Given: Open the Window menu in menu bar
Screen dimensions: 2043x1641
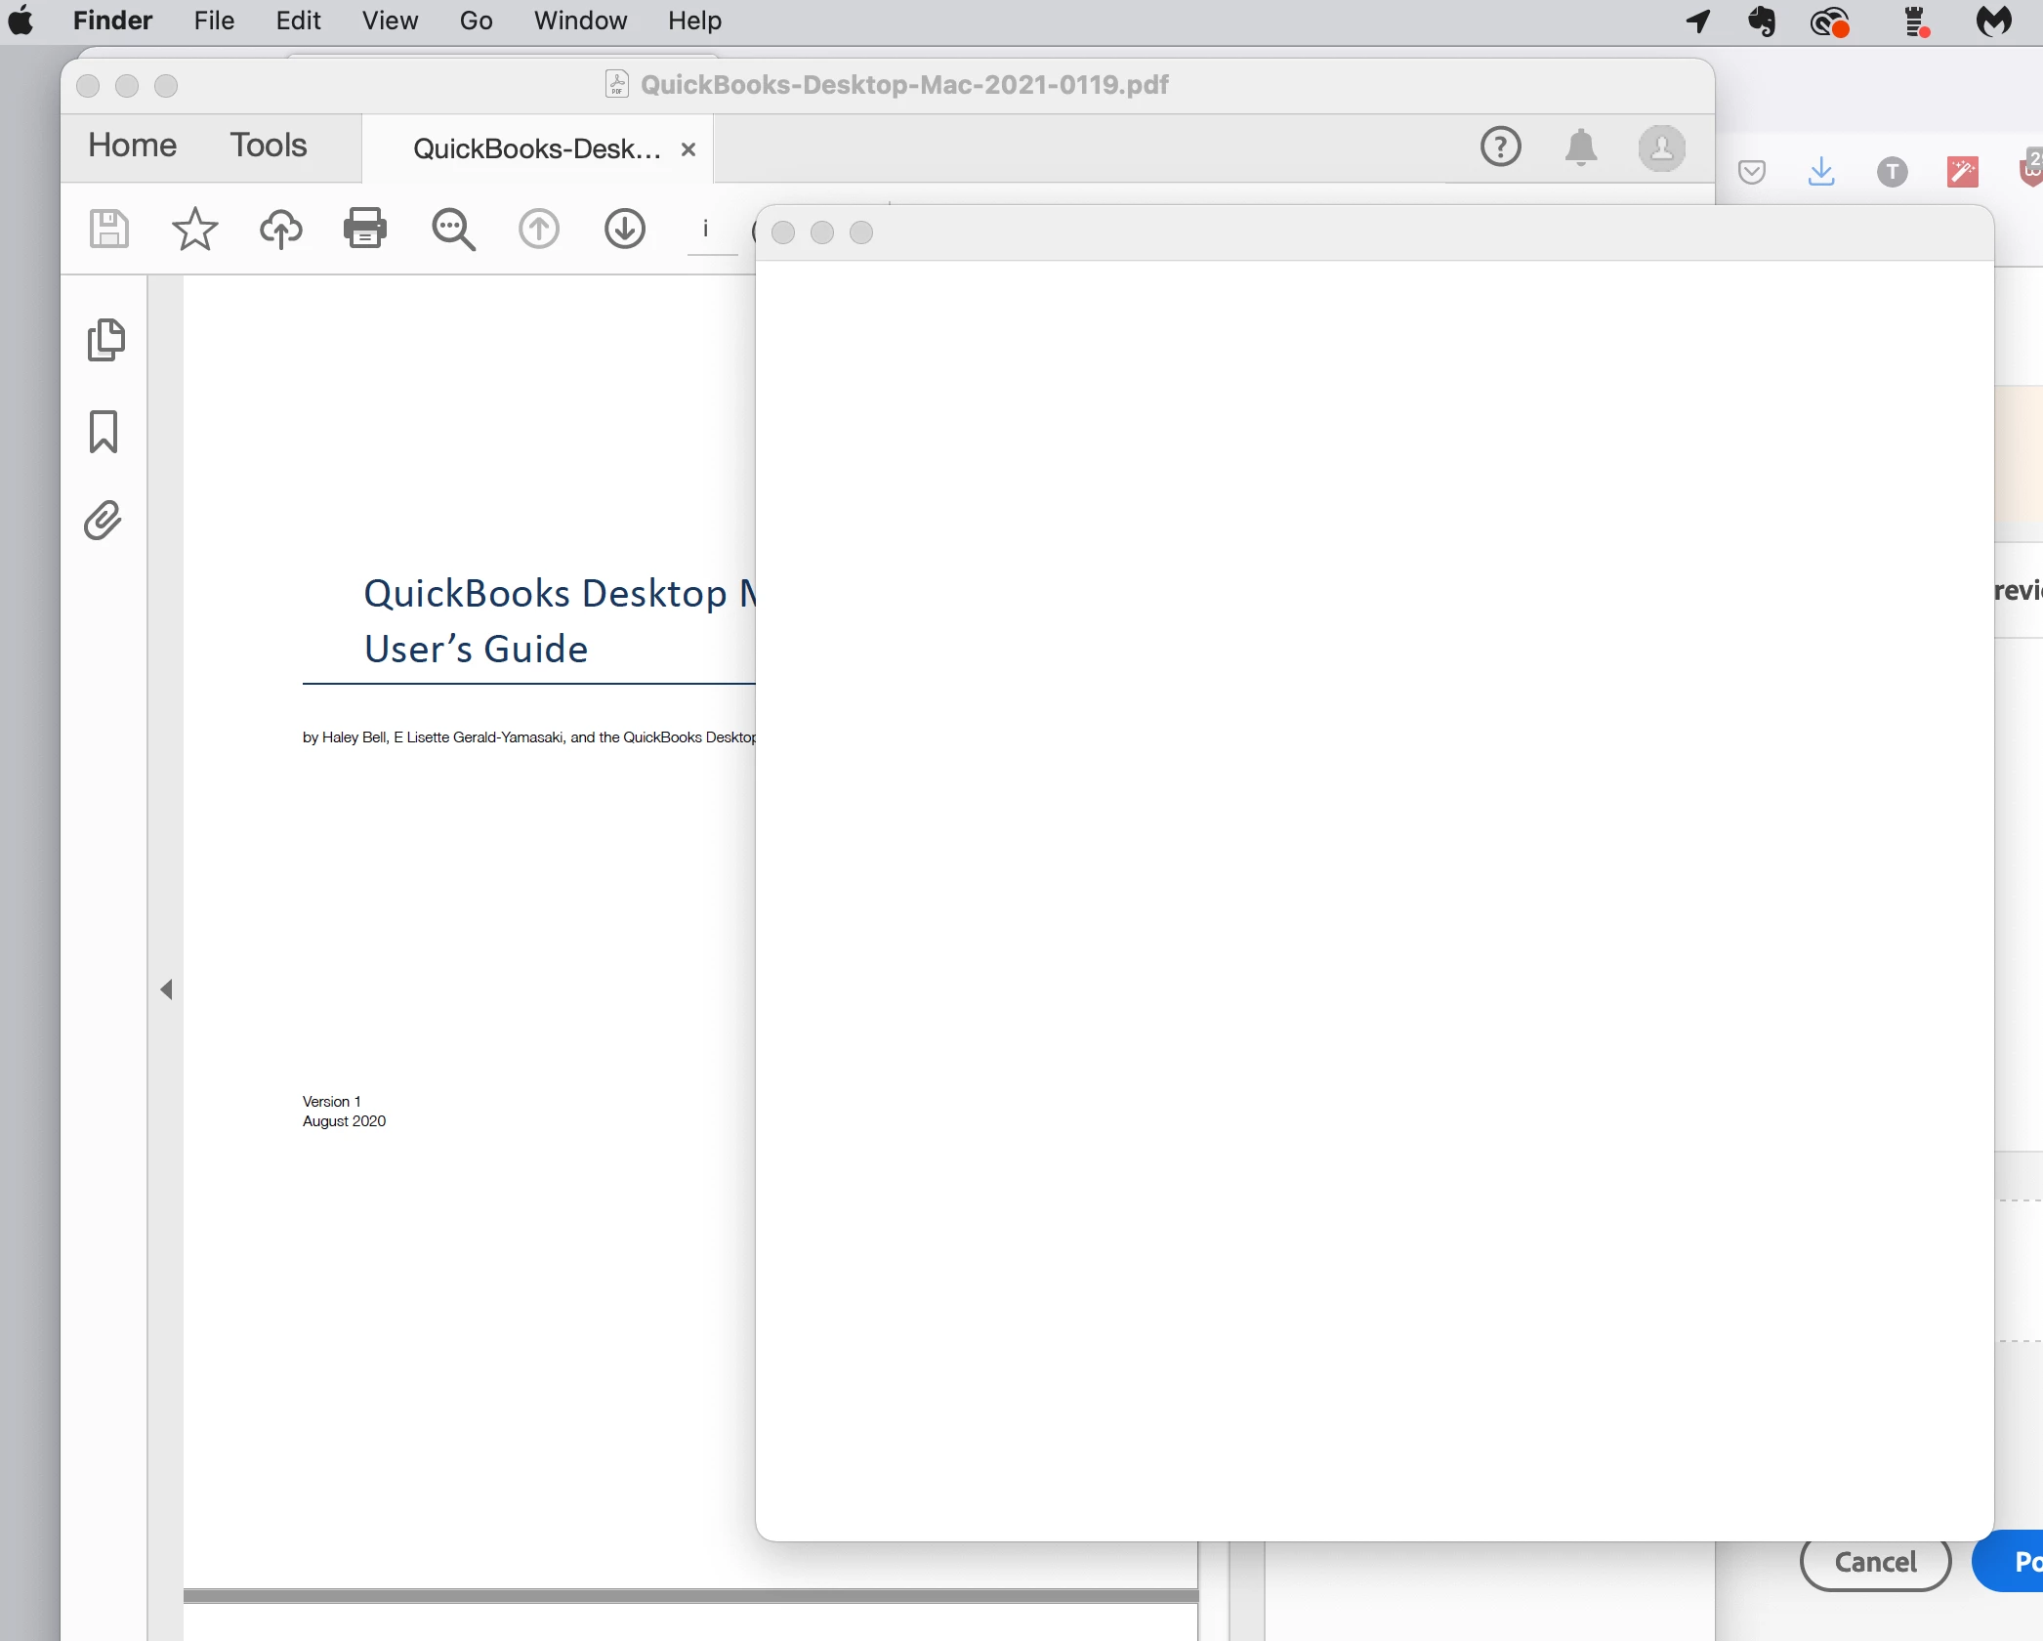Looking at the screenshot, I should click(x=580, y=21).
